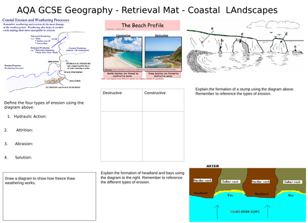Select the Define the four types of erosion prompt
This screenshot has width=308, height=223.
(44, 105)
